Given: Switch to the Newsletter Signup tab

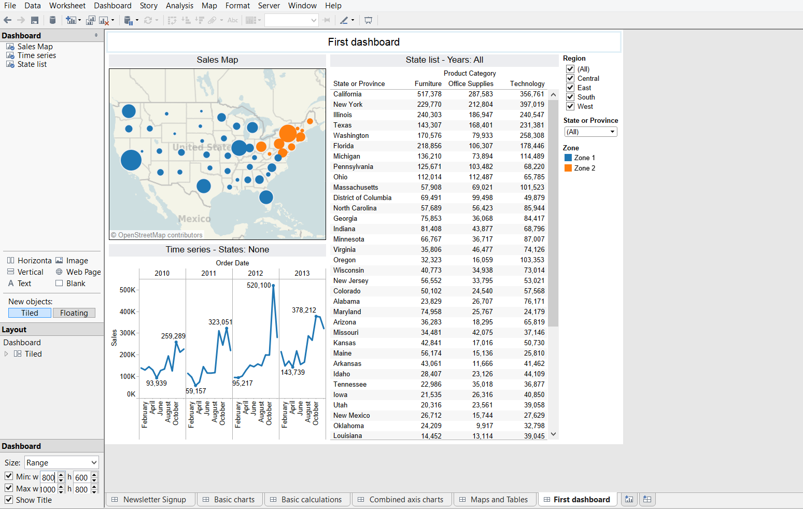Looking at the screenshot, I should (150, 500).
